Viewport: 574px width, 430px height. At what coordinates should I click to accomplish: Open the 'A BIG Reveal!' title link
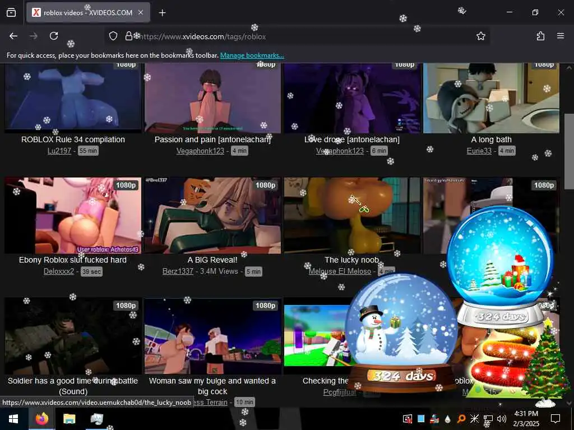tap(212, 260)
